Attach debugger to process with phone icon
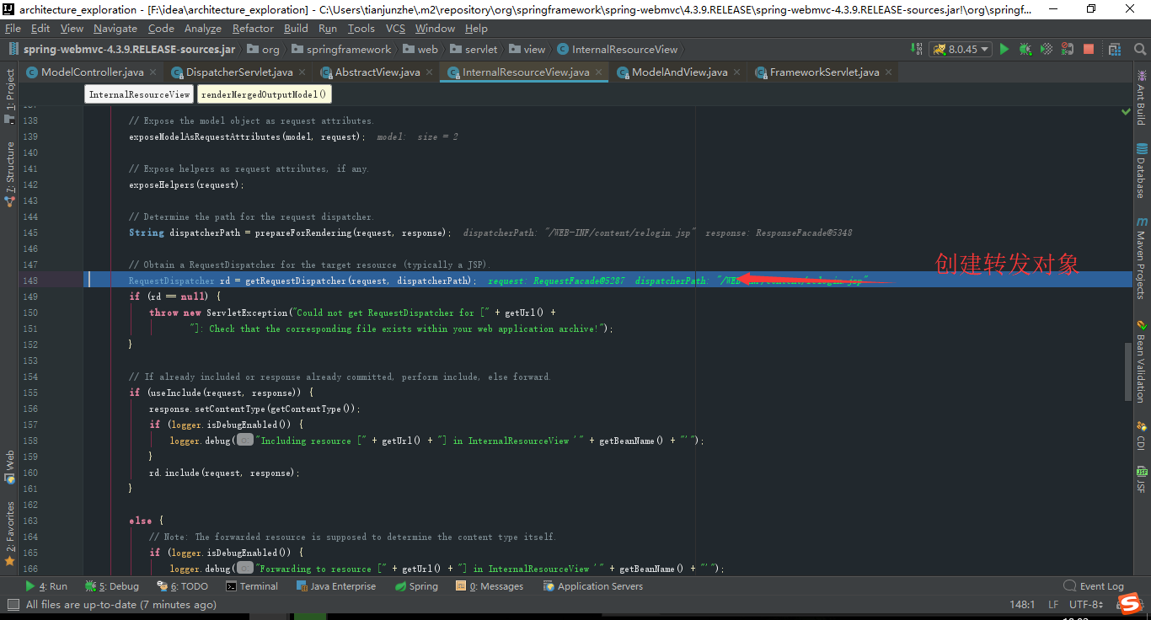The width and height of the screenshot is (1151, 620). point(1067,50)
